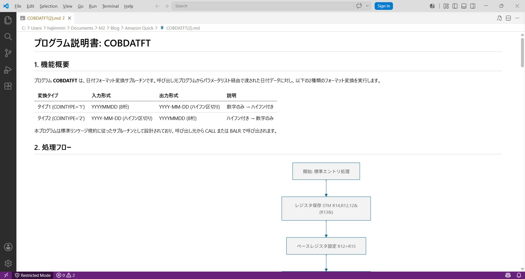Viewport: 525px width, 279px height.
Task: Click the '出力形式' table header
Action: coord(169,95)
